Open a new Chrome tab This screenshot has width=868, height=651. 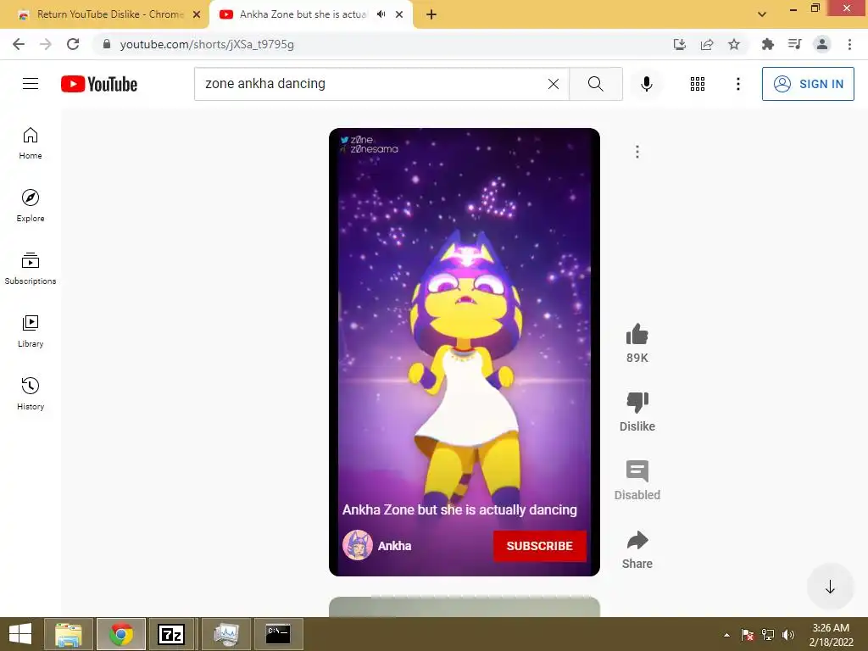tap(431, 14)
